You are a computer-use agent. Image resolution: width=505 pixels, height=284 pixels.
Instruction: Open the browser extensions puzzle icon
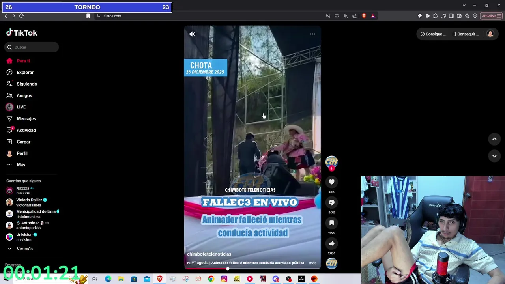tap(435, 16)
